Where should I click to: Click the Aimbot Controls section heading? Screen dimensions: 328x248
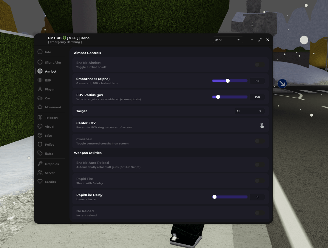click(87, 53)
